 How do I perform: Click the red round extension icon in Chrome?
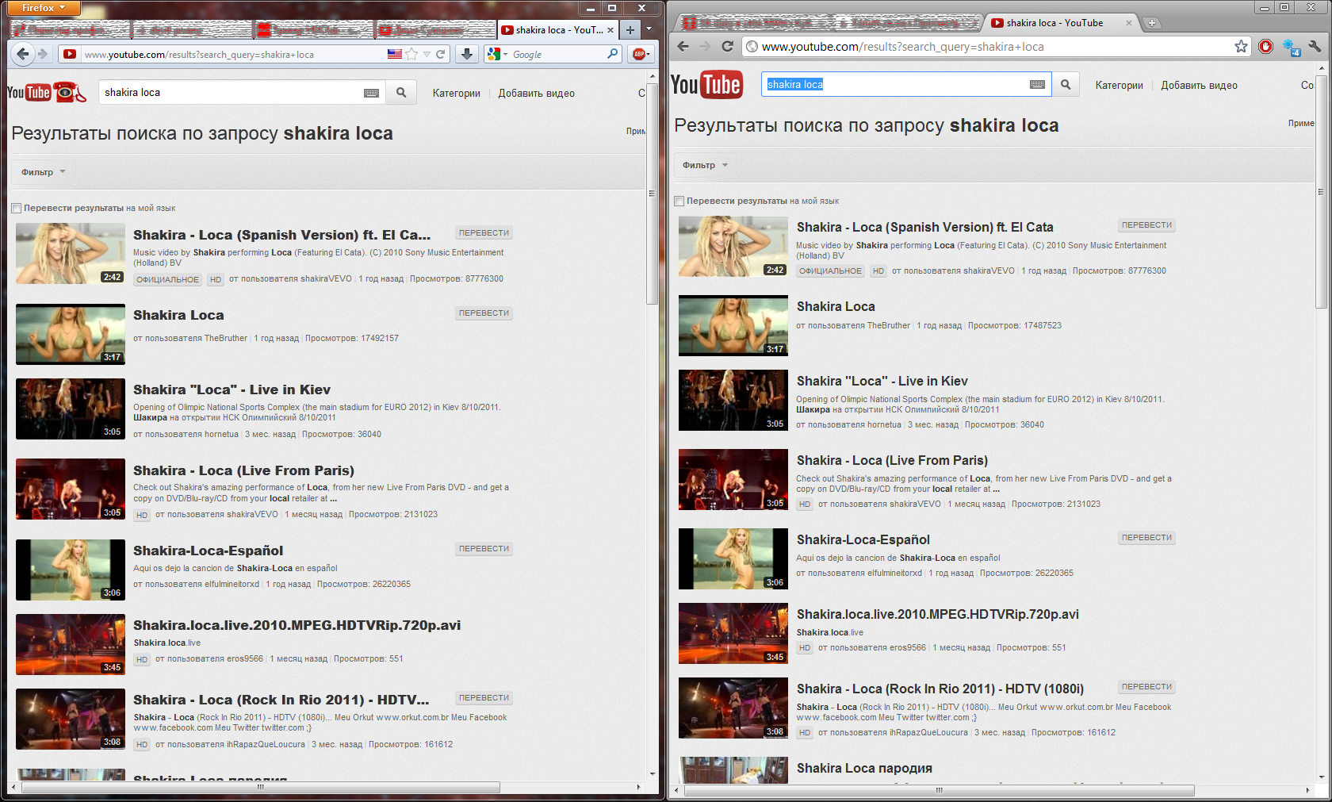tap(1265, 46)
